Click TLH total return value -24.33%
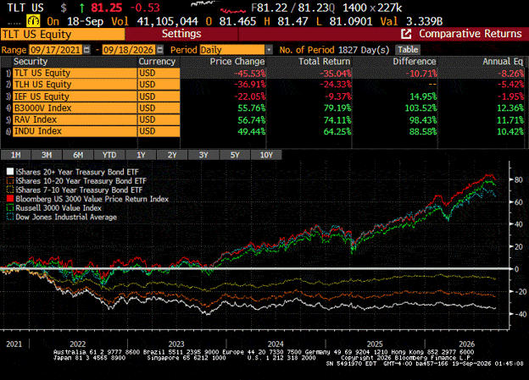 [x=336, y=85]
